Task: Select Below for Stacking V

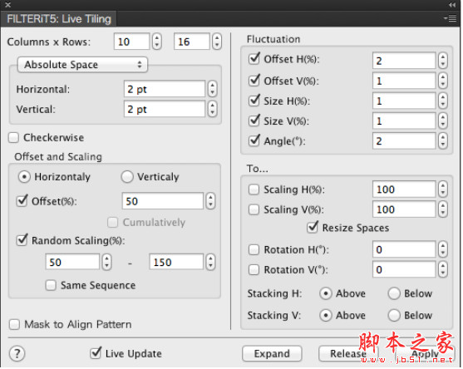Action: (394, 315)
